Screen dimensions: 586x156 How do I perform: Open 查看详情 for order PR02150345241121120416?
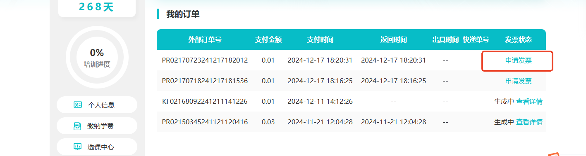tap(529, 122)
